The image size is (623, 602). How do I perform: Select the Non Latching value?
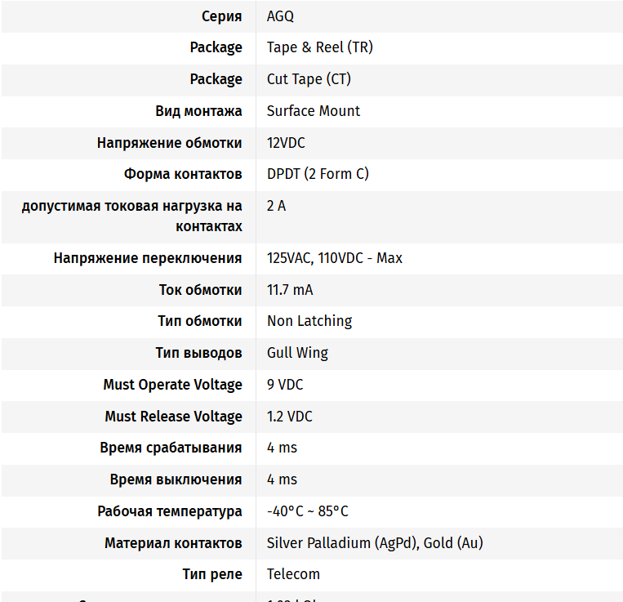coord(309,321)
